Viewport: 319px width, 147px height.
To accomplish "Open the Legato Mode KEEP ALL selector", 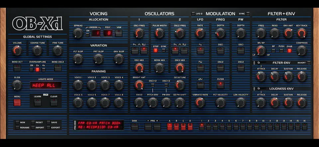I will click(x=46, y=85).
